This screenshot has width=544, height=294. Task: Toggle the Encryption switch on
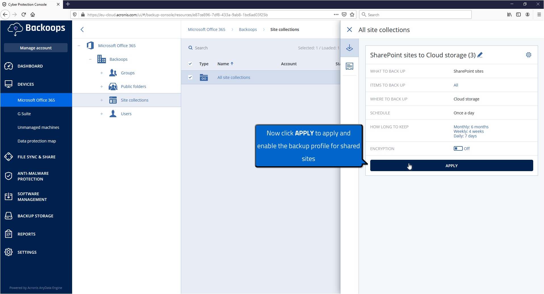pos(458,148)
